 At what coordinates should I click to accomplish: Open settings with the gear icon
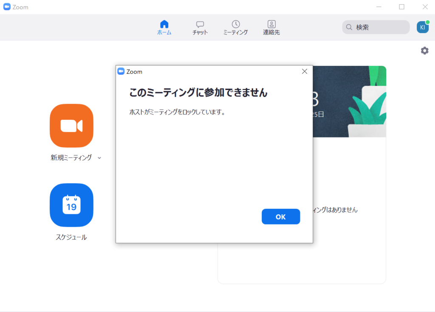coord(424,51)
